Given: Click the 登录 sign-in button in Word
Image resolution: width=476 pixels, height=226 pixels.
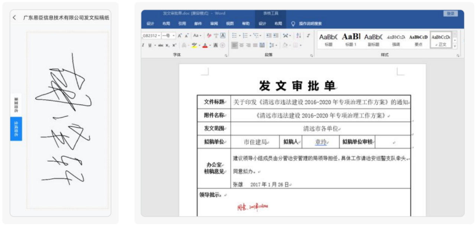Looking at the screenshot, I should (x=450, y=13).
